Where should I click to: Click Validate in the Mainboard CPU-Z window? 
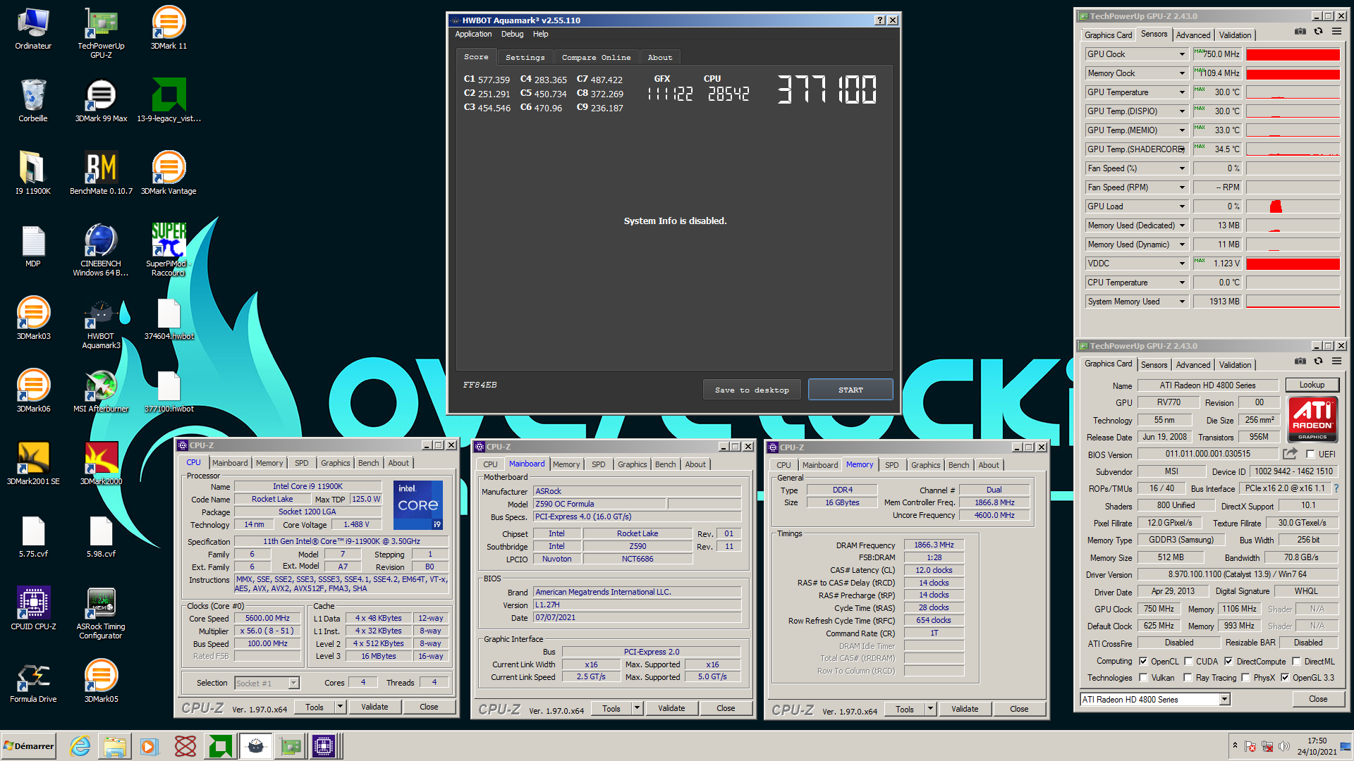pos(671,708)
